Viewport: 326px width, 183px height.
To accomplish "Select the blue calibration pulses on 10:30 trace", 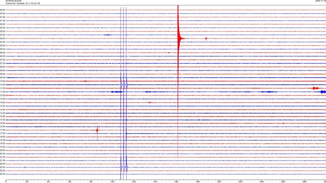I will [124, 85].
